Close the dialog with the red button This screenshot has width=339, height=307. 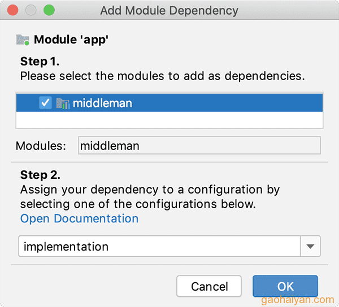click(x=13, y=10)
